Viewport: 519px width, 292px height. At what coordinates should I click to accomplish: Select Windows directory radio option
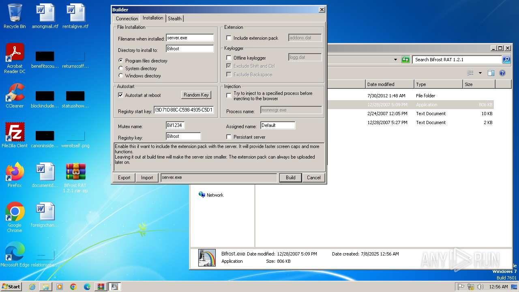tap(121, 76)
